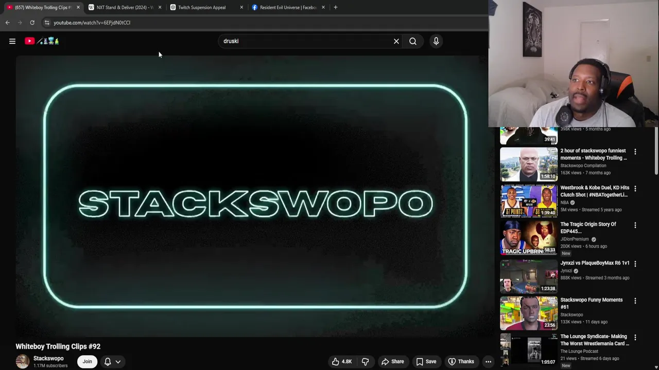
Task: Open 2 hour of stackswopo funniest moments thumbnail
Action: point(529,164)
